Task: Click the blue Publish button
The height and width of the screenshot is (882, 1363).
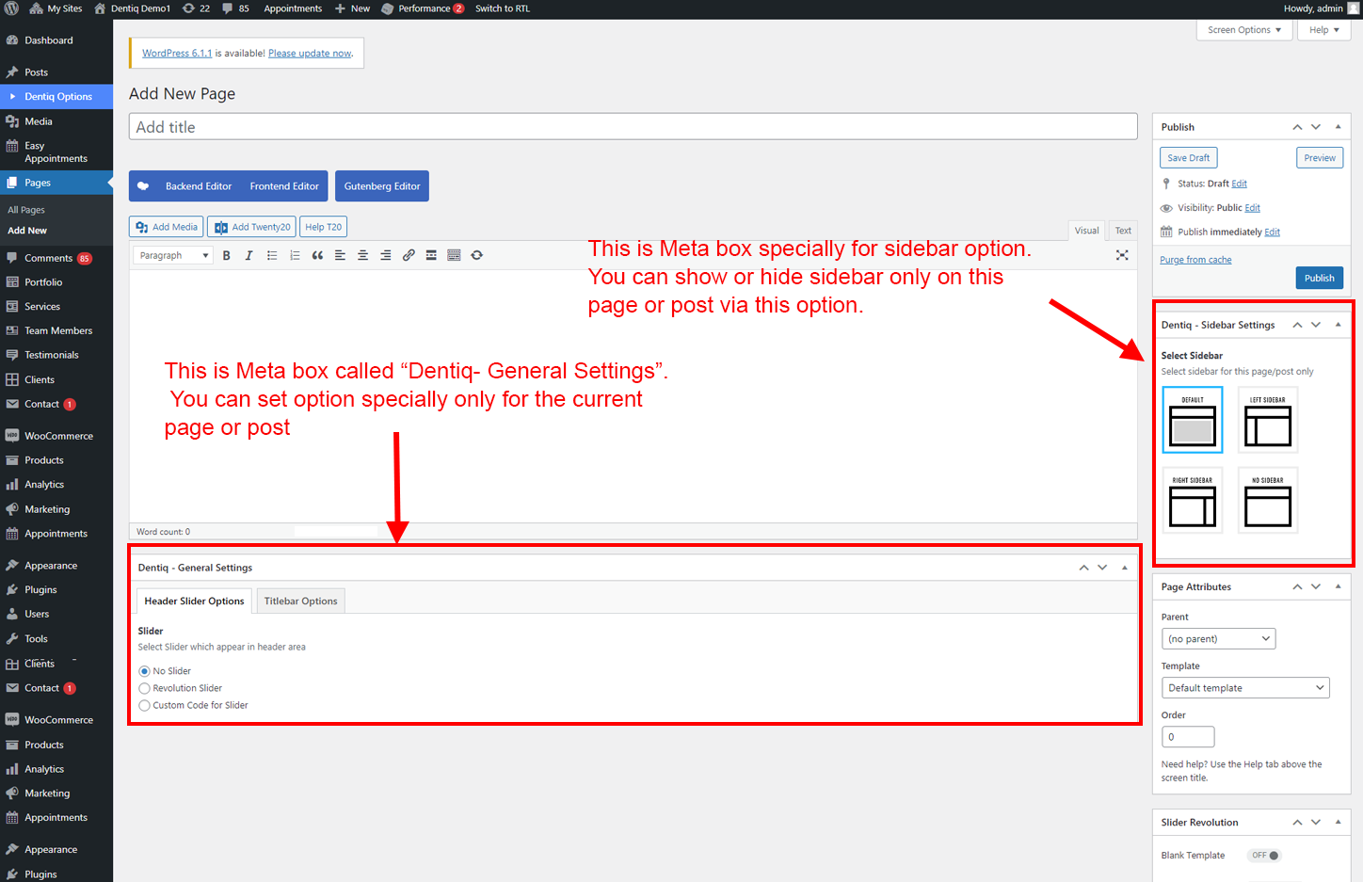Action: pos(1318,278)
